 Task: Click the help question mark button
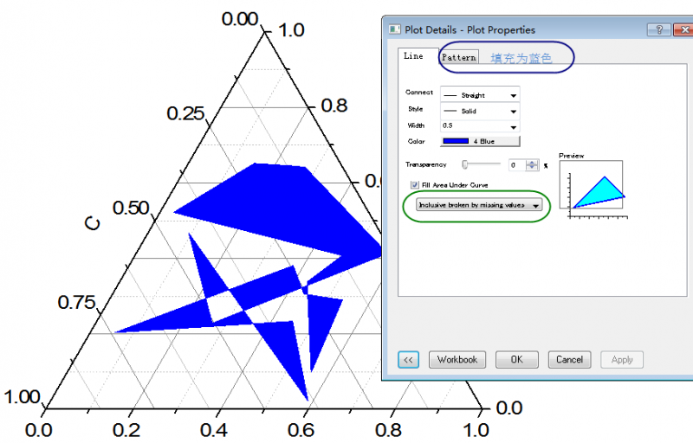659,29
